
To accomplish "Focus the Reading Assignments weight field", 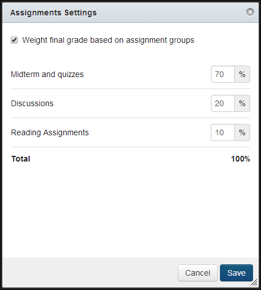I will pos(223,132).
